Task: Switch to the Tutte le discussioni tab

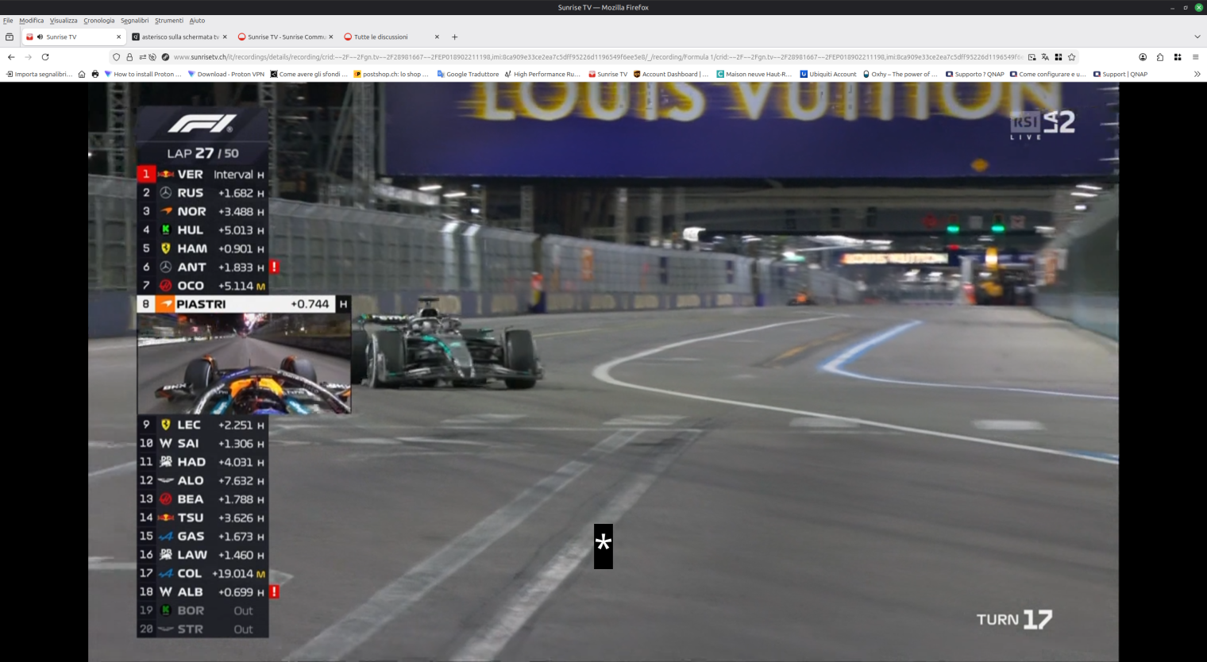Action: [381, 37]
